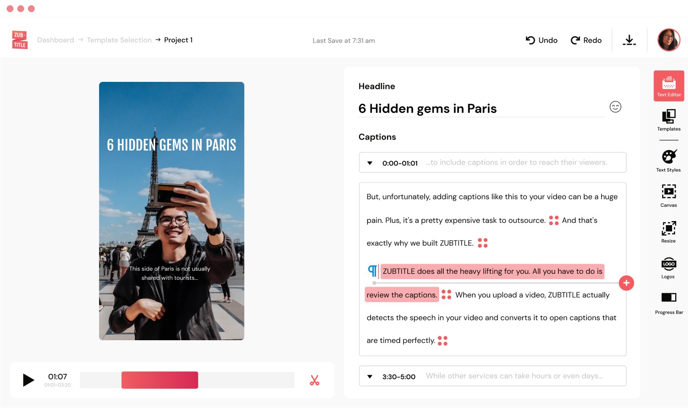Image resolution: width=688 pixels, height=408 pixels.
Task: Click the download export icon
Action: click(x=629, y=40)
